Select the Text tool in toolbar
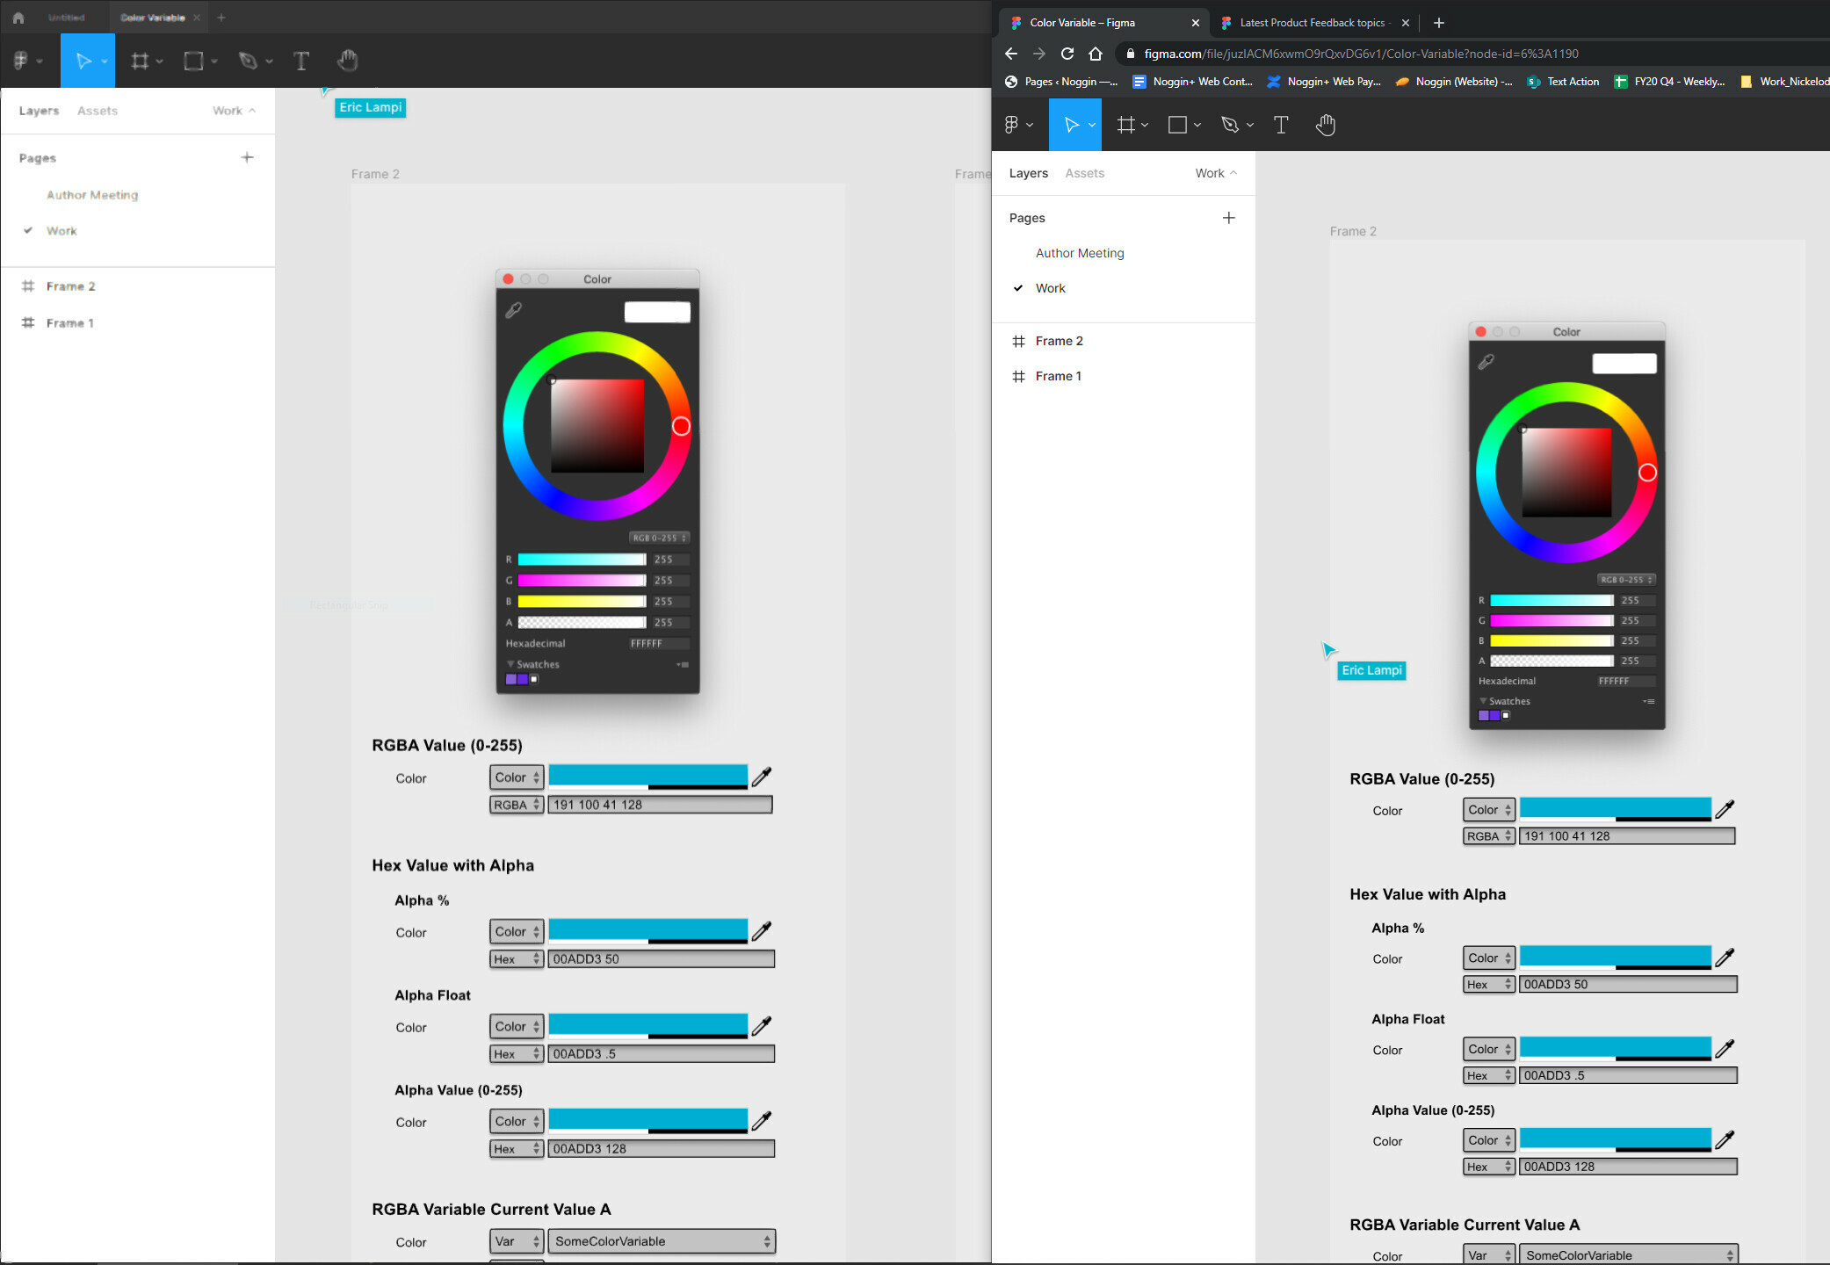This screenshot has width=1830, height=1265. tap(301, 61)
